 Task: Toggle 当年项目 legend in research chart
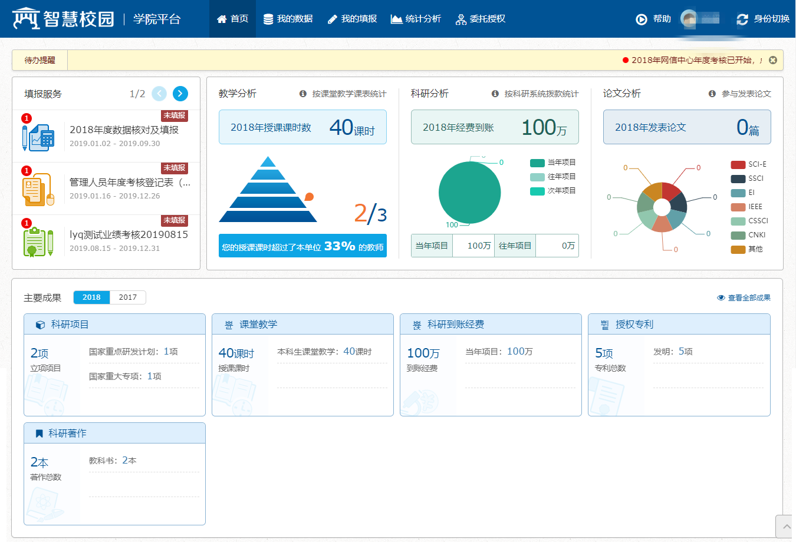552,163
